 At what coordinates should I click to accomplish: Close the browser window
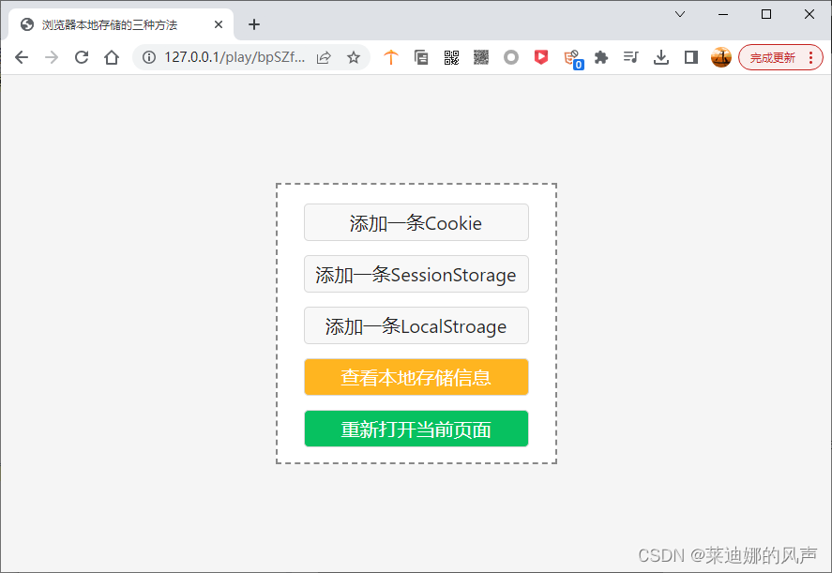tap(809, 14)
